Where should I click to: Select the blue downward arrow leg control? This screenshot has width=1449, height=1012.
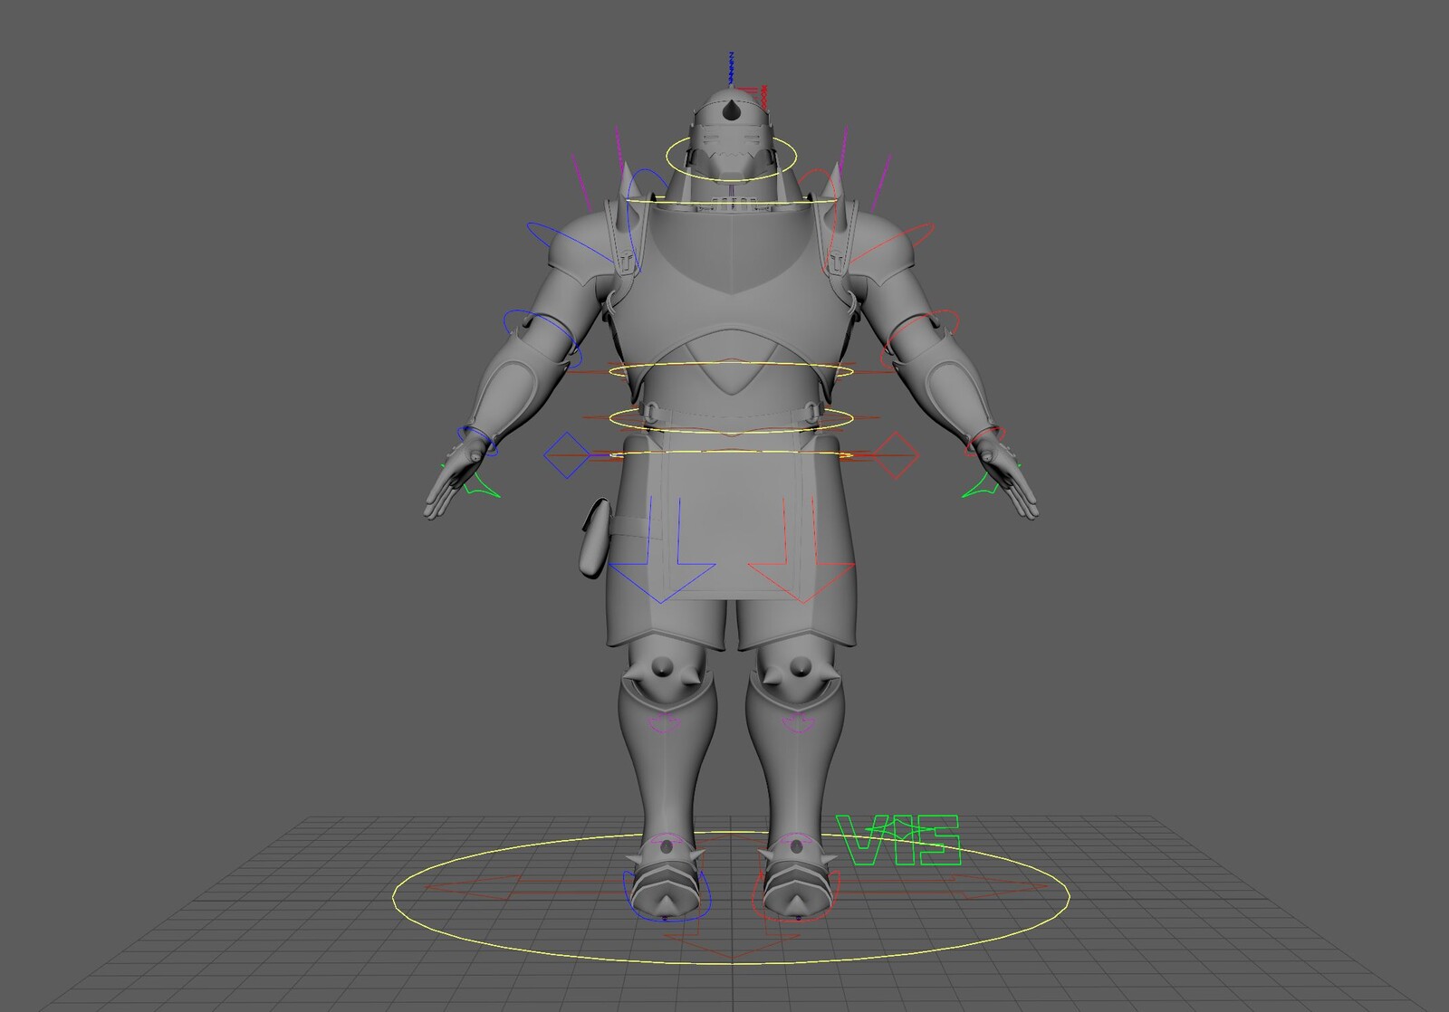click(662, 549)
